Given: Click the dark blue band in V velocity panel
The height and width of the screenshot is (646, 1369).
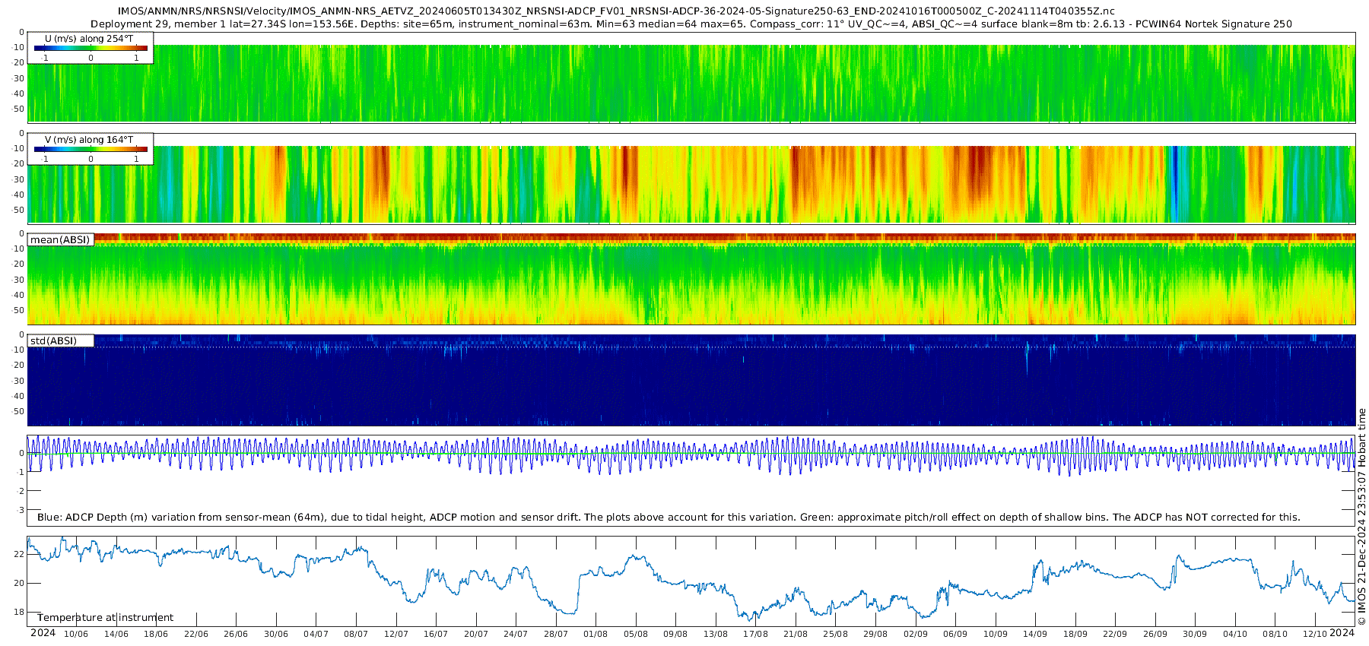Looking at the screenshot, I should click(x=1176, y=184).
